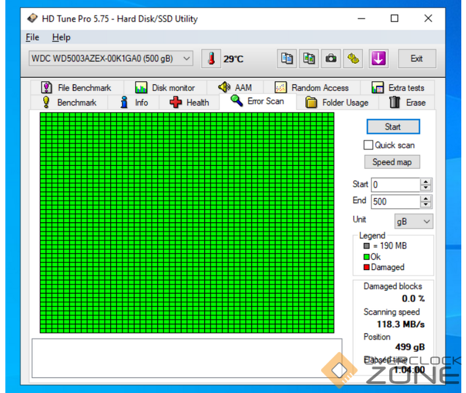The width and height of the screenshot is (466, 393).
Task: Minimize the HD Tune Pro window
Action: point(361,18)
